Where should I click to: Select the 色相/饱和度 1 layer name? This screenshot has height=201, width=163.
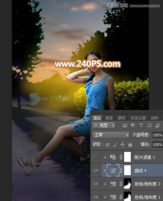(147, 197)
